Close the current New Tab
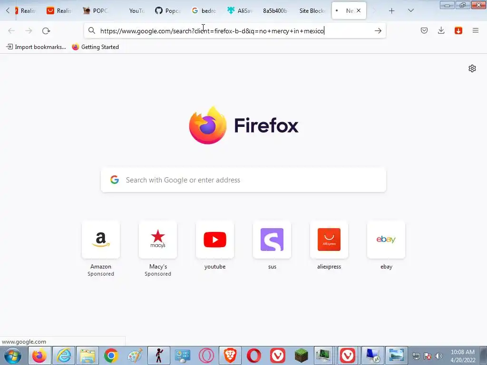487x365 pixels. click(x=359, y=10)
